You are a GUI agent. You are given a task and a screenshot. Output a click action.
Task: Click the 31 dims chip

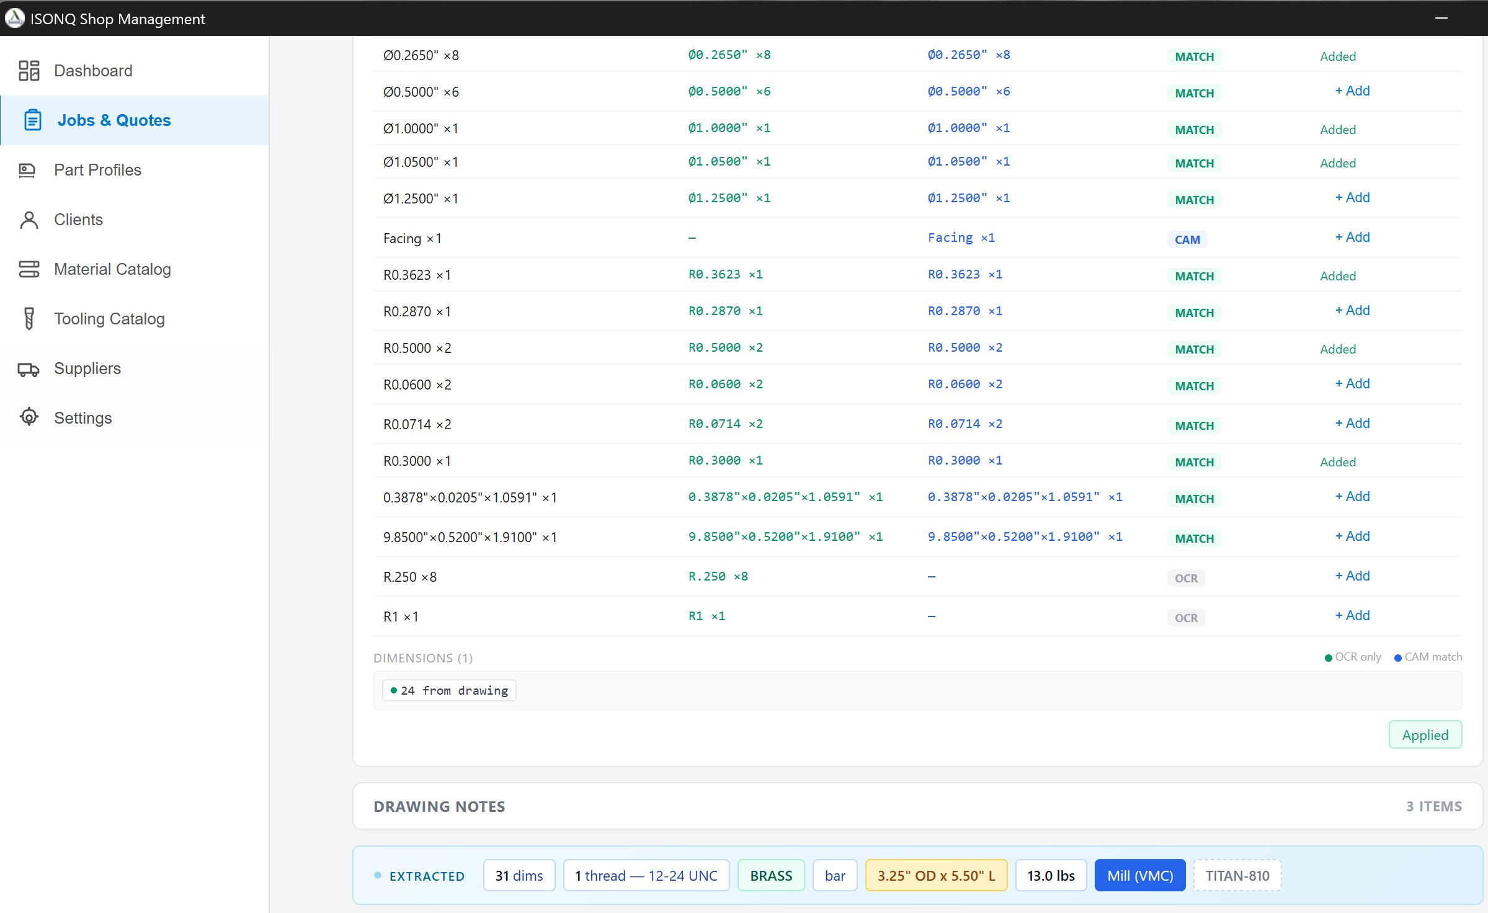pos(519,876)
